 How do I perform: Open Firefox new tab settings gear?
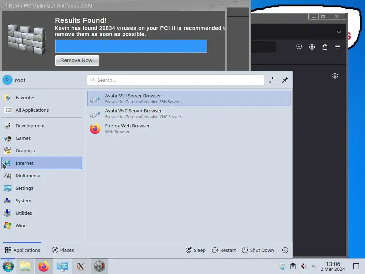point(335,76)
